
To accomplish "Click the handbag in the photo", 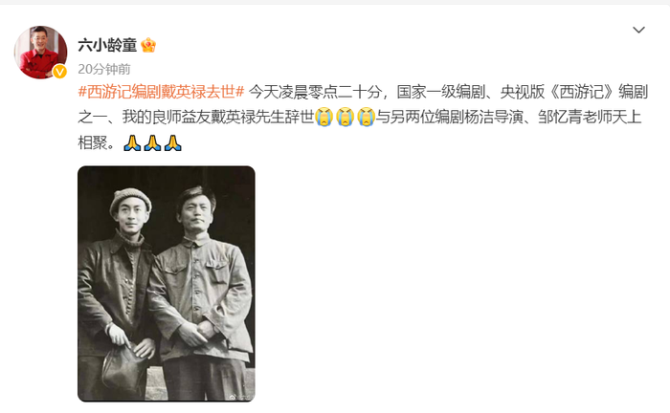I will (123, 368).
